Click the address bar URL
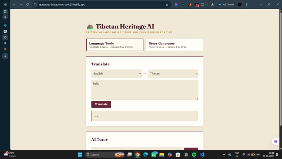The image size is (282, 159). pyautogui.click(x=62, y=5)
